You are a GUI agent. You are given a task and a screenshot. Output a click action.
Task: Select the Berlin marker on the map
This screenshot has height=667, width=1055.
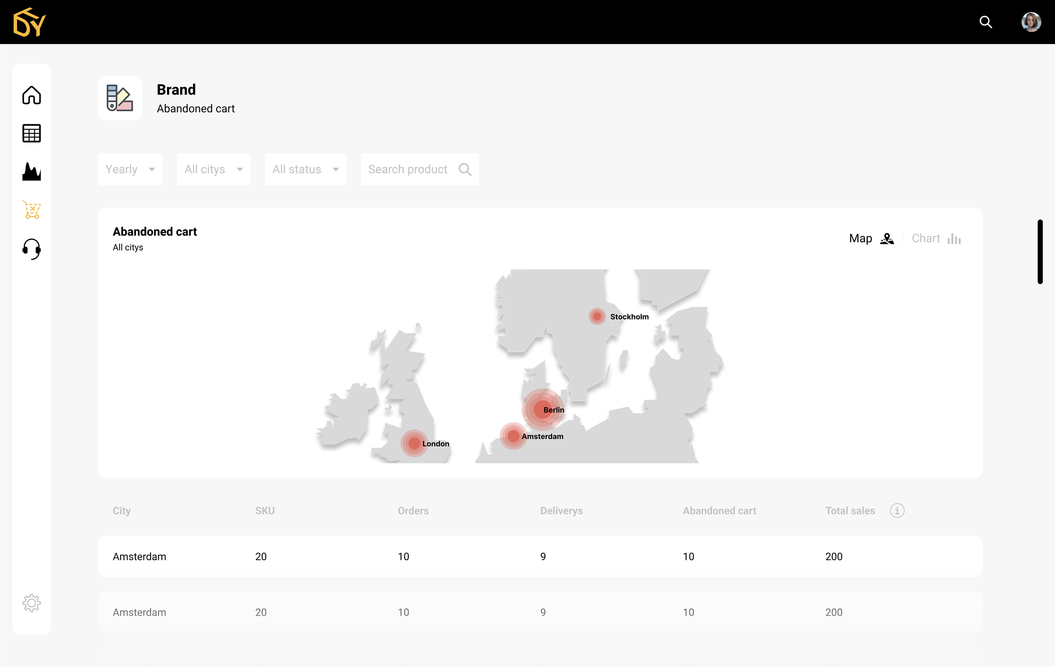542,409
